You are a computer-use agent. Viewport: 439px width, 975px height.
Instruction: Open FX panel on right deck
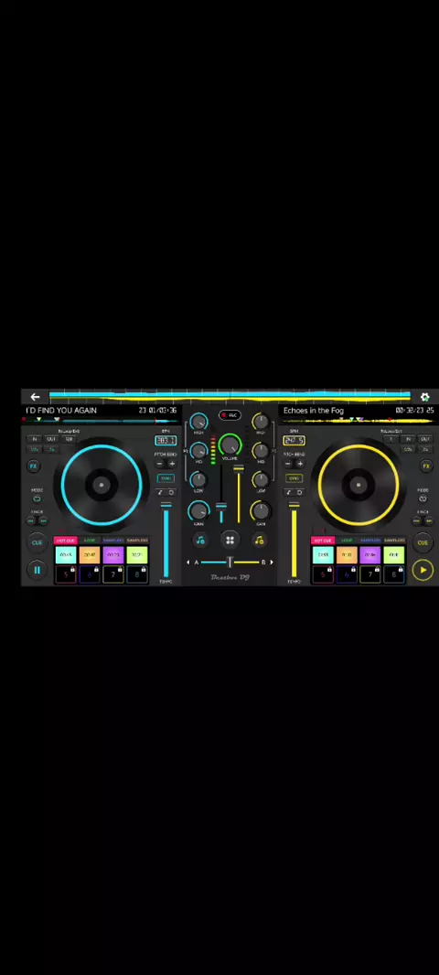426,466
